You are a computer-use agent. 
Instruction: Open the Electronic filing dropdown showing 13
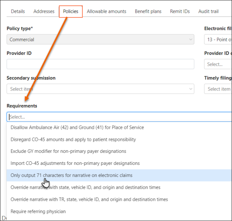click(218, 39)
